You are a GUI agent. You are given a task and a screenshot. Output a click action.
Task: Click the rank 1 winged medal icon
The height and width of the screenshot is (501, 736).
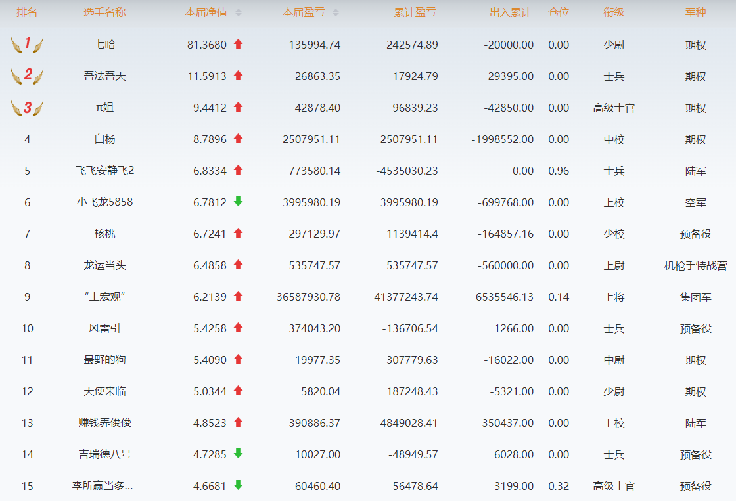[x=27, y=45]
